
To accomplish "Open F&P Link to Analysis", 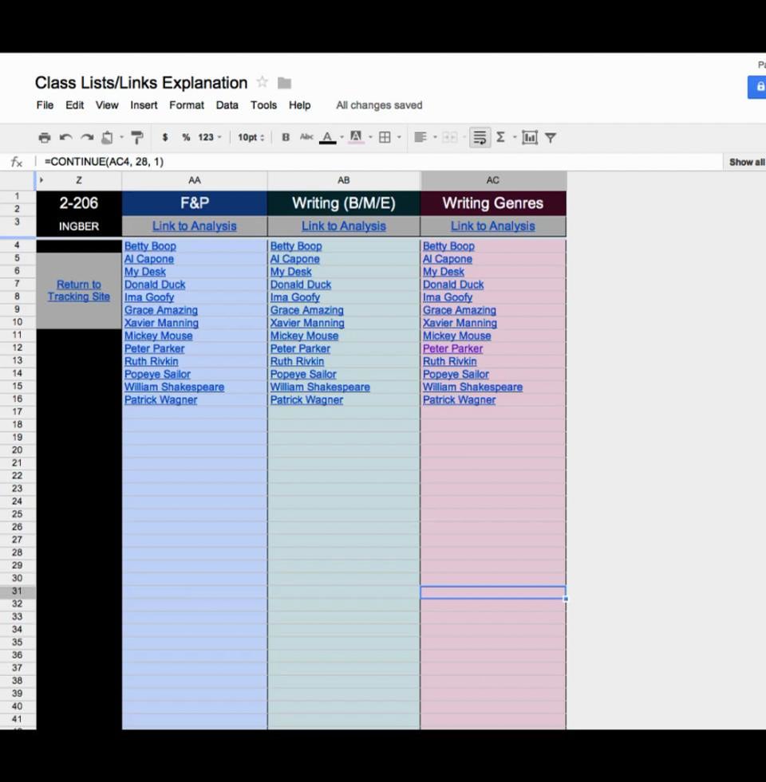I will click(x=194, y=226).
